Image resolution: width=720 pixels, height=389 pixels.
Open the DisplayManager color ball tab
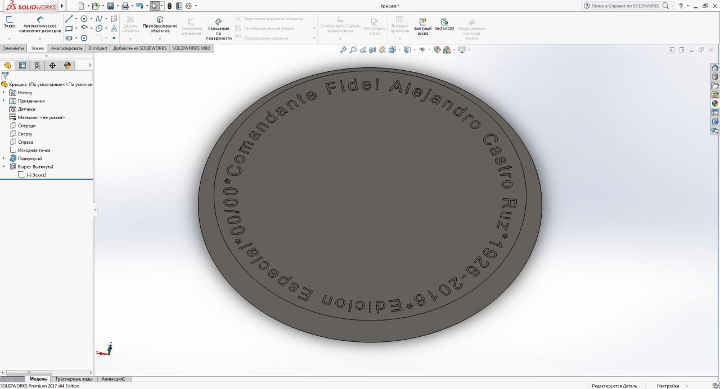(67, 65)
